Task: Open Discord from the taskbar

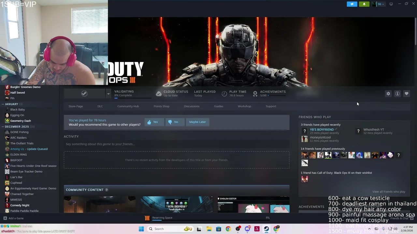Action: [247, 229]
